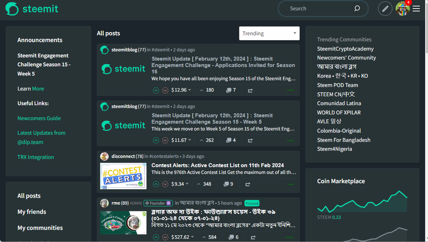The width and height of the screenshot is (428, 242).
Task: Open Latest Updates from @dip.team link
Action: coord(41,138)
